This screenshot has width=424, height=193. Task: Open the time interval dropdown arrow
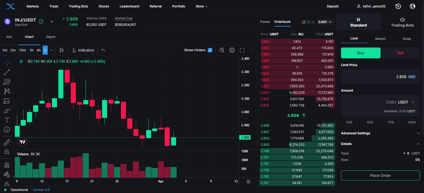(x=51, y=50)
